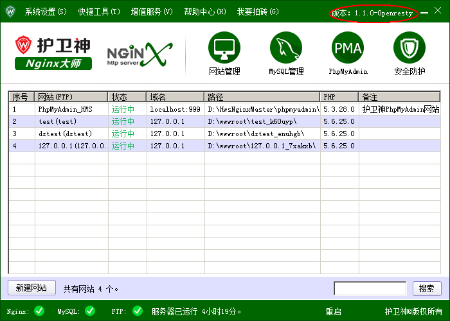
Task: Click the 搜索 search button
Action: tap(427, 288)
